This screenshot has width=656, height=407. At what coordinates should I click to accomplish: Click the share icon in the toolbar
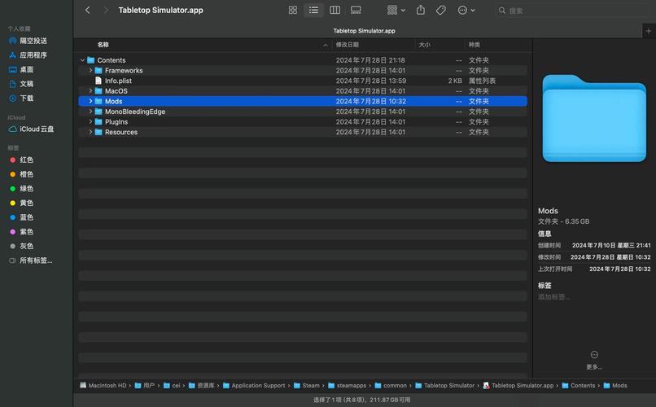[x=421, y=10]
